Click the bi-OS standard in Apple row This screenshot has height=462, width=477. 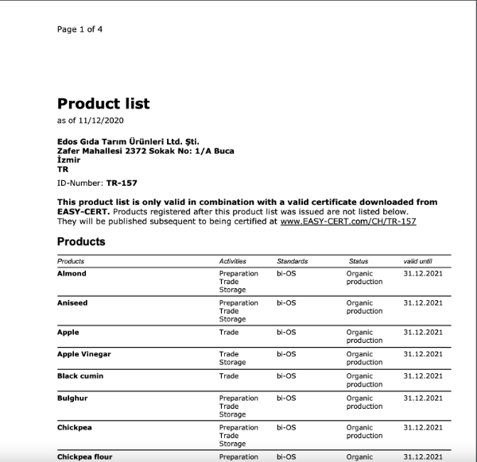point(286,332)
